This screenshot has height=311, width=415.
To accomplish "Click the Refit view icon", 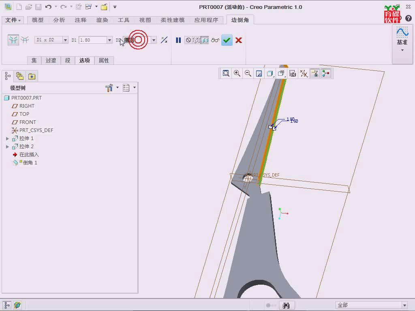I will [x=226, y=73].
